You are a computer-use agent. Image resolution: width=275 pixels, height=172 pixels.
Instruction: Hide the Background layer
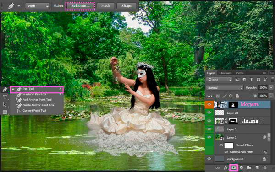[209, 159]
